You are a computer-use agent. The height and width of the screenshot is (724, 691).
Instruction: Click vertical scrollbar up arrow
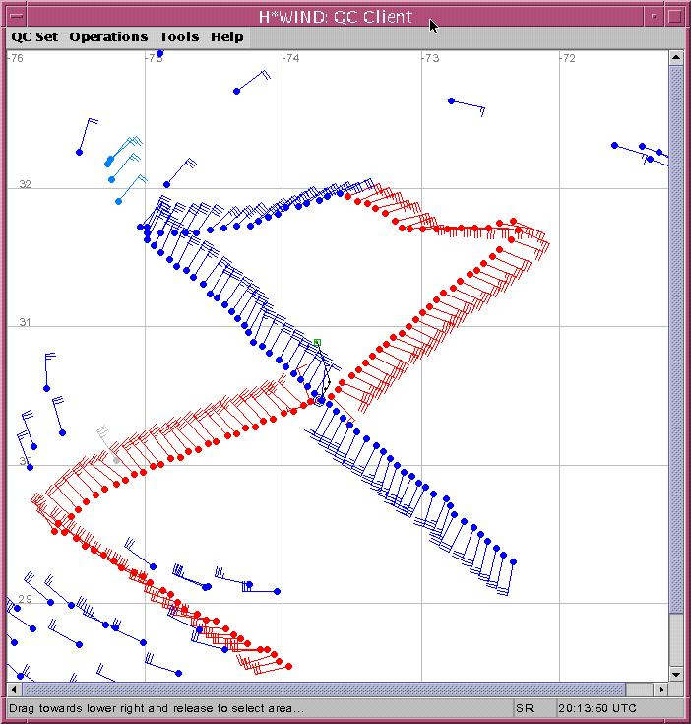point(675,58)
